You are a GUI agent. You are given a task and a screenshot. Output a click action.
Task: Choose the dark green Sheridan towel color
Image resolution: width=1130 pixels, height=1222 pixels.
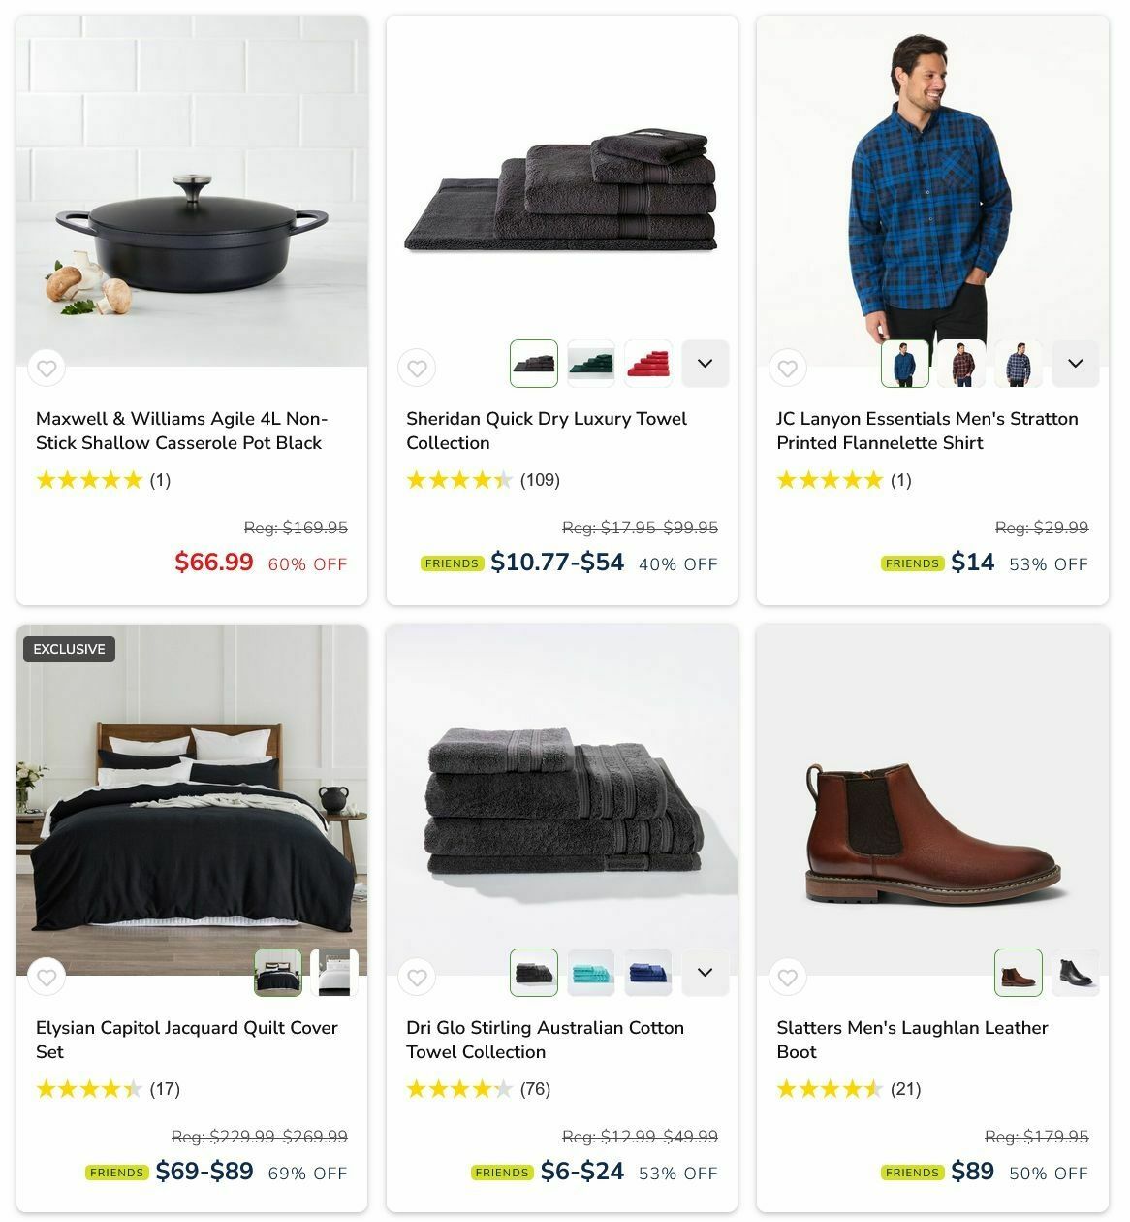pyautogui.click(x=591, y=364)
